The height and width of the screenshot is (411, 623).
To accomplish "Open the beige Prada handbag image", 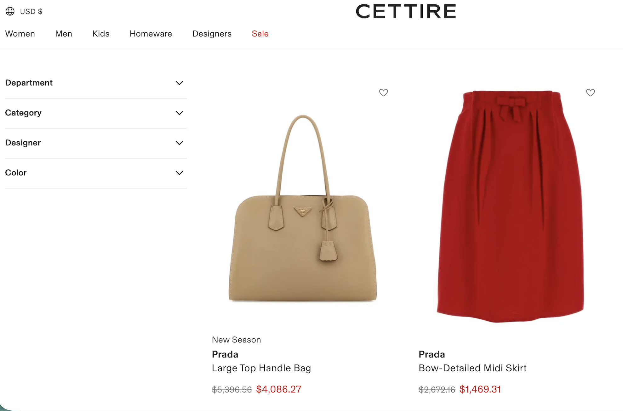I will (x=302, y=208).
